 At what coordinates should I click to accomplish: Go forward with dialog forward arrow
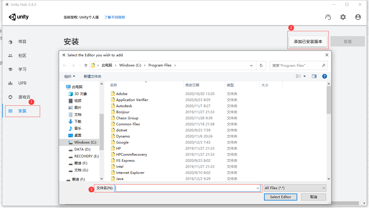pyautogui.click(x=73, y=66)
